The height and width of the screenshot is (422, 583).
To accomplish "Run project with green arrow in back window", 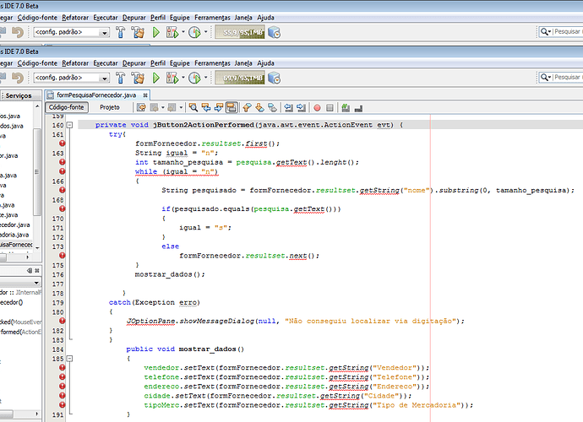I will pos(156,32).
